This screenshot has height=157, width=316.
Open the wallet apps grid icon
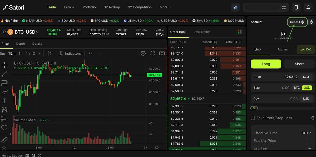click(x=284, y=7)
